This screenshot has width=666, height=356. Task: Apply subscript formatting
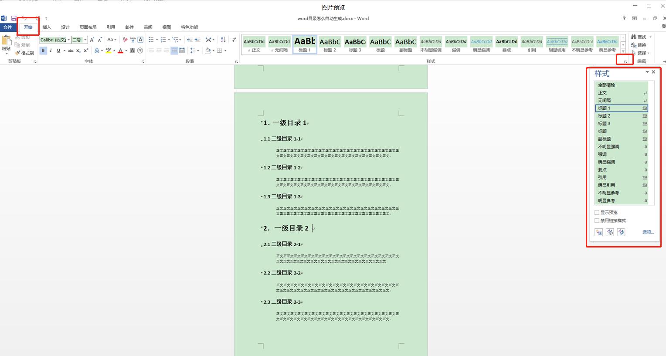point(78,51)
